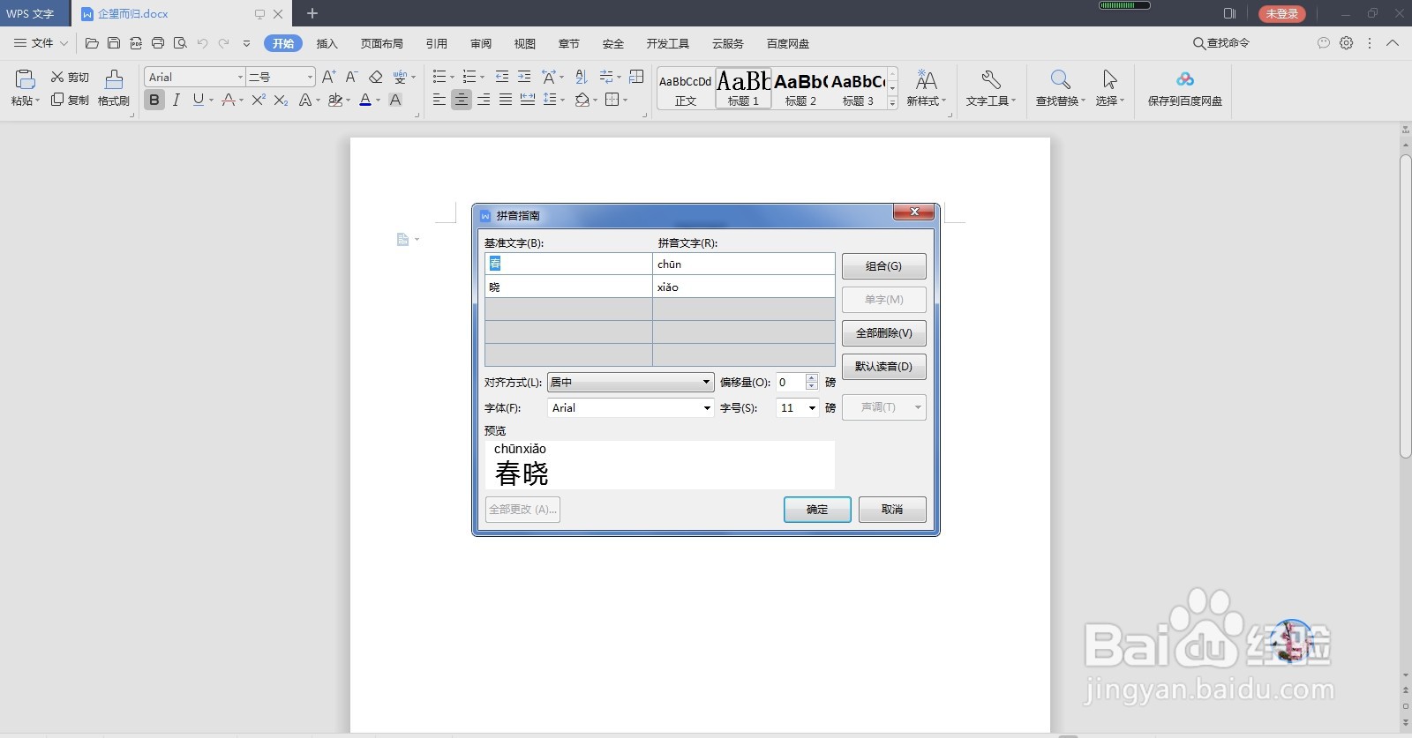Apply the text highlight color button
This screenshot has width=1412, height=738.
(335, 101)
